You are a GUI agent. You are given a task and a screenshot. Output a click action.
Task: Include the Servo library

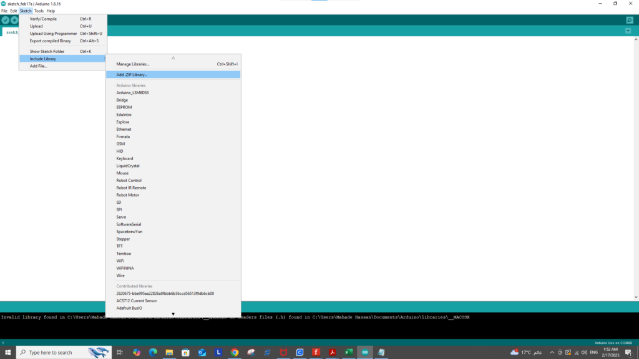173,217
